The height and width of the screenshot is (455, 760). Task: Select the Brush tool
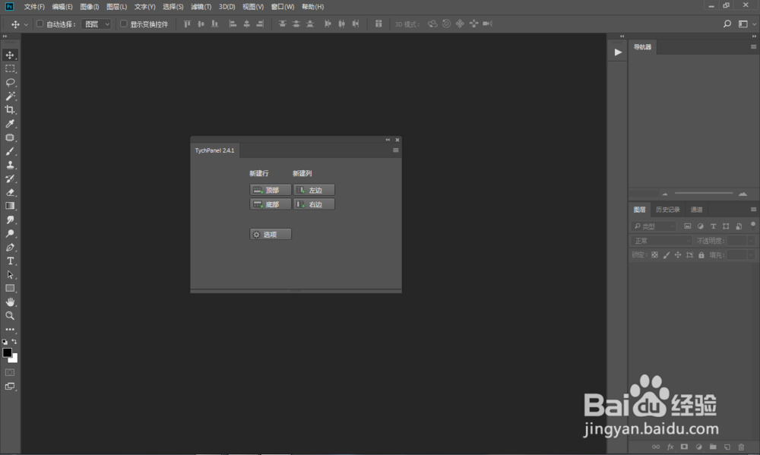coord(10,151)
